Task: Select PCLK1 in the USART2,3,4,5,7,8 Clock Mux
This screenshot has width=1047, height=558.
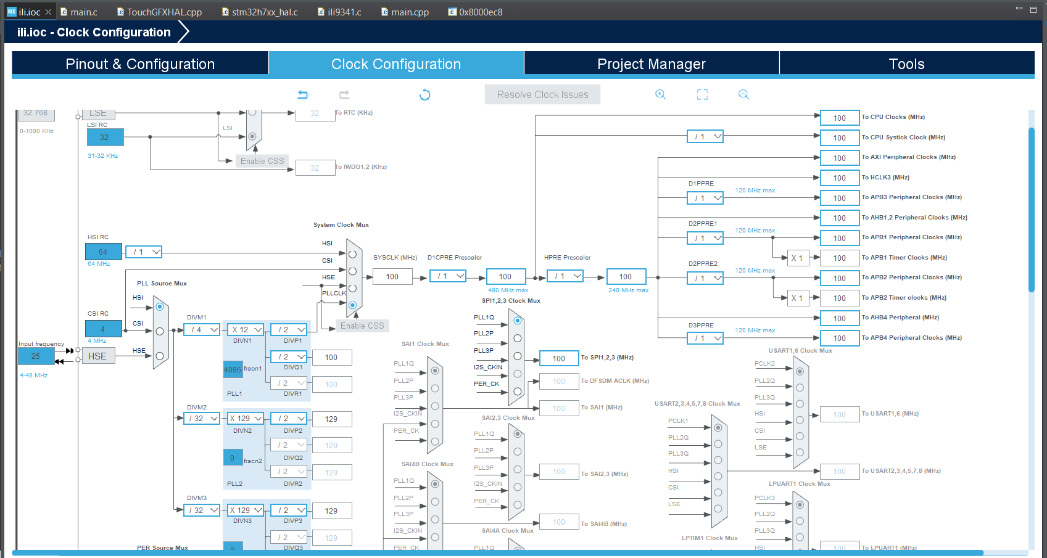Action: click(x=718, y=426)
